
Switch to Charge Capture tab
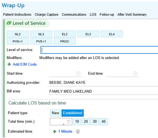point(46,15)
